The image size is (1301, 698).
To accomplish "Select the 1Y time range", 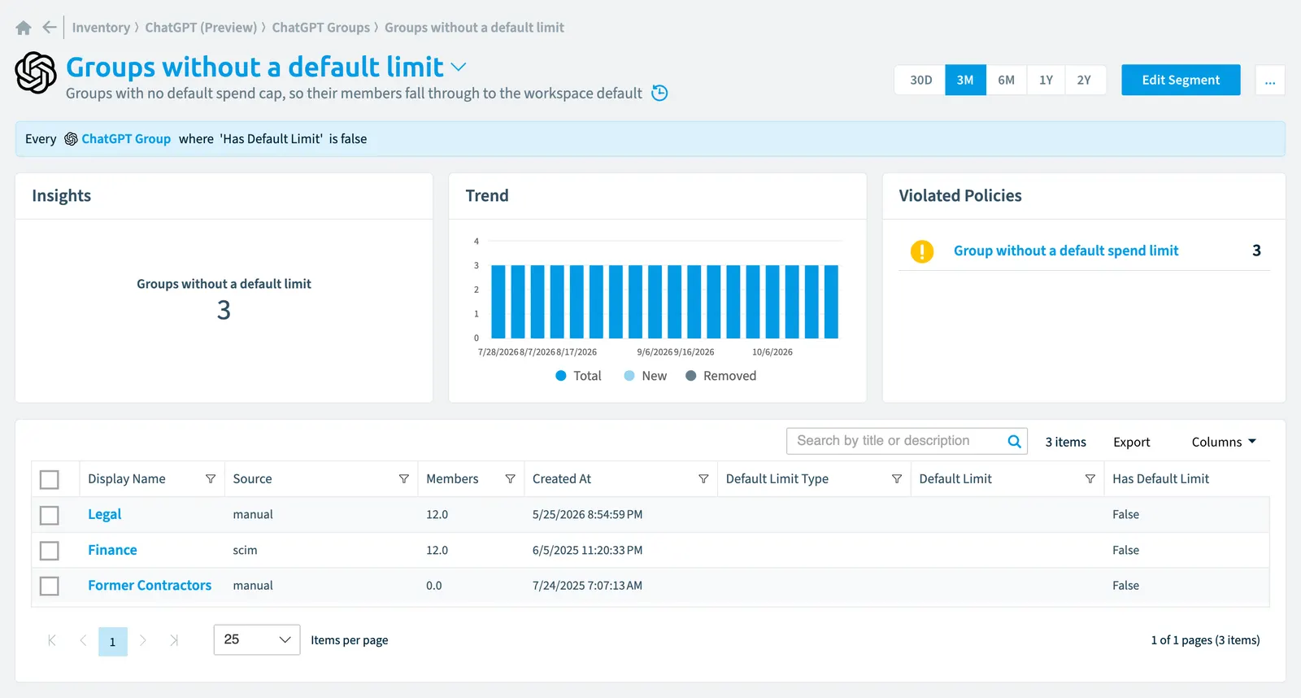I will point(1046,81).
